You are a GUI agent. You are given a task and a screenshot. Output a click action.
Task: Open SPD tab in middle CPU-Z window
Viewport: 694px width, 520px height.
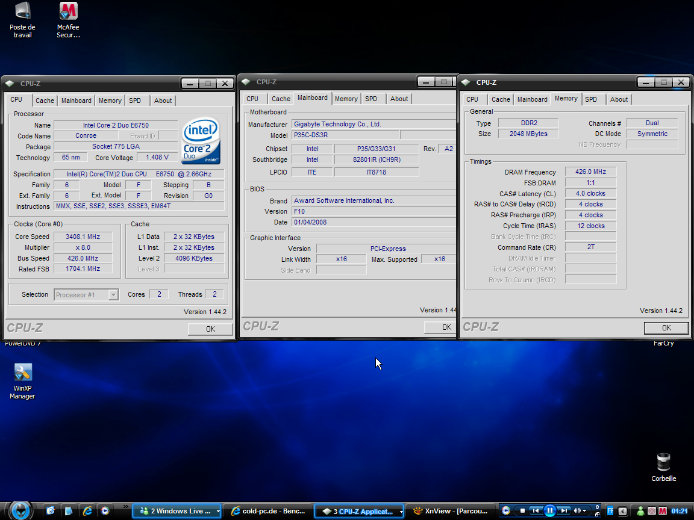coord(371,99)
